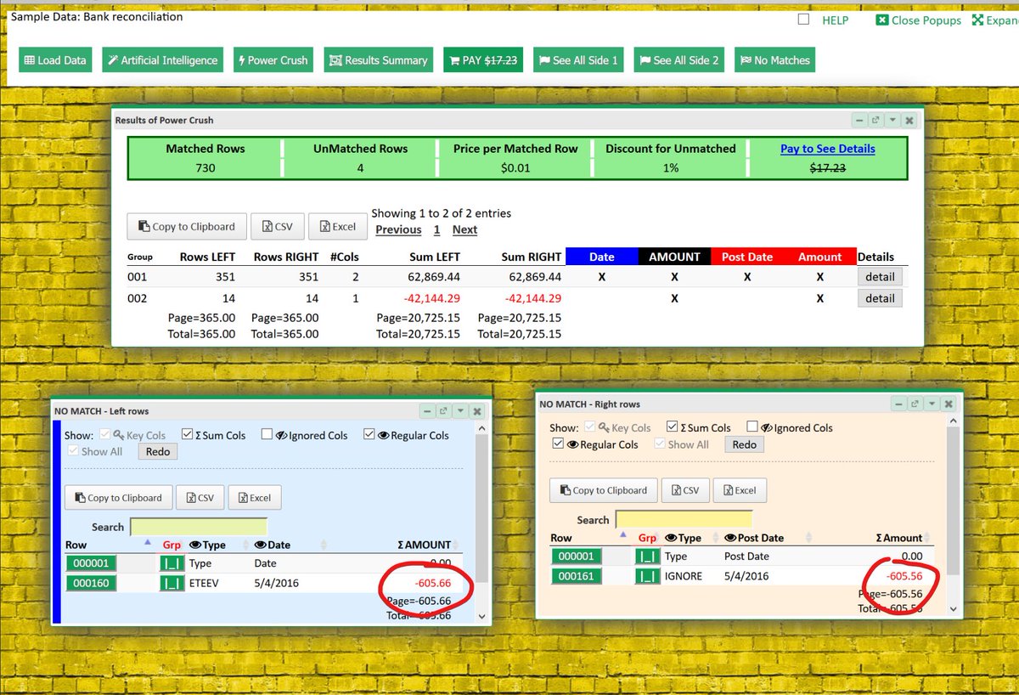Viewport: 1019px width, 695px height.
Task: Show See All Side 1 rows
Action: point(579,60)
